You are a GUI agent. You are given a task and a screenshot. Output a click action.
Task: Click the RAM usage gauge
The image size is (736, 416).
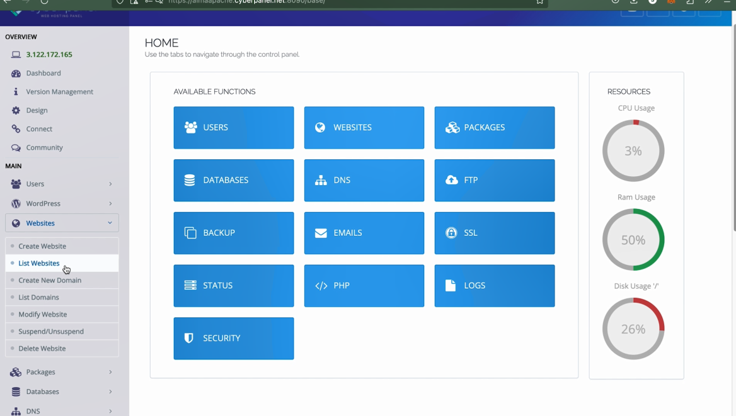click(633, 240)
